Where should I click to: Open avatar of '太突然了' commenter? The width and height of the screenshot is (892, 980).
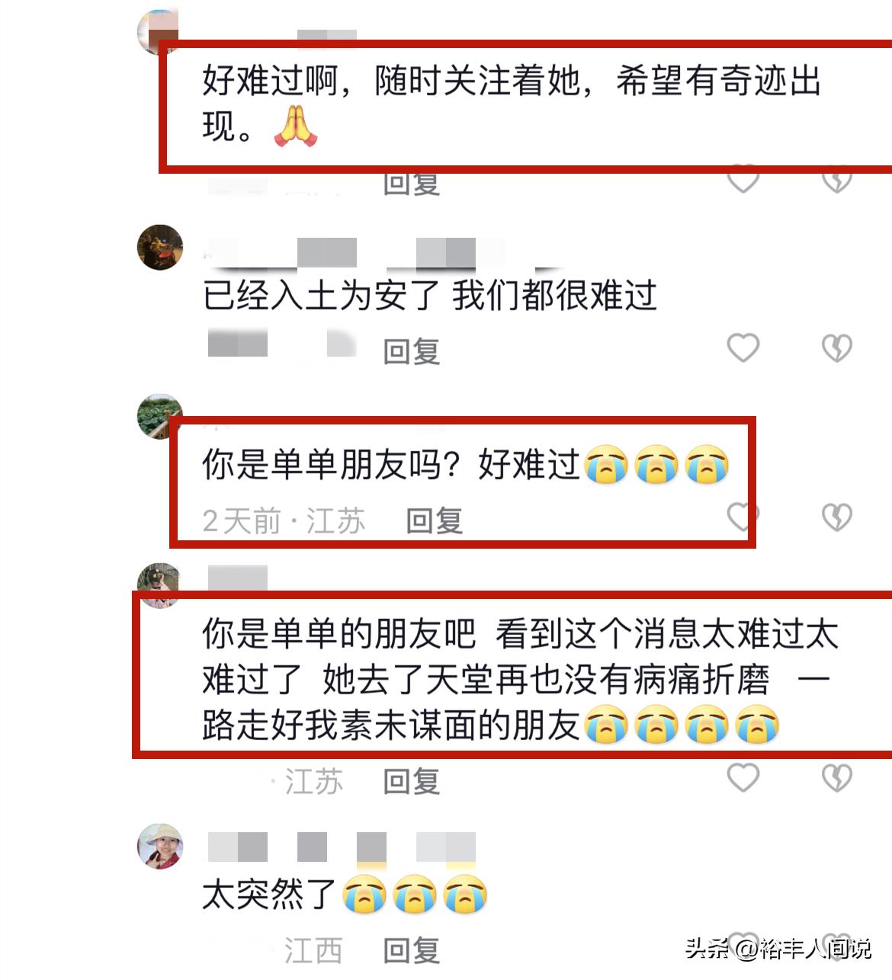160,846
